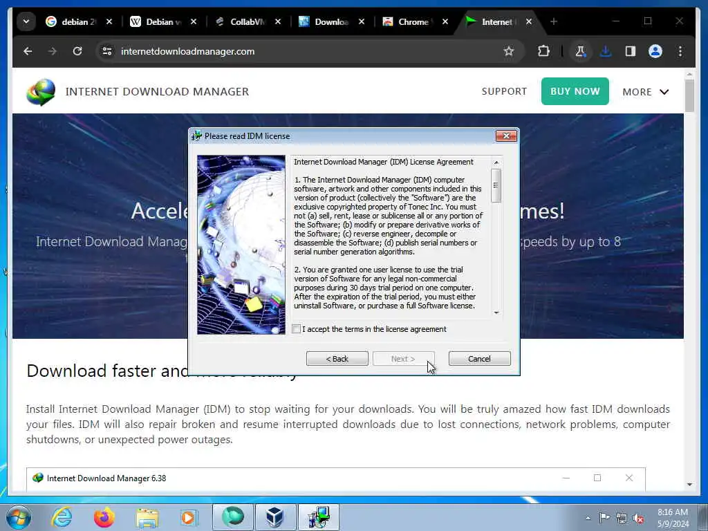
Task: Click the muted volume tray icon
Action: 638,518
